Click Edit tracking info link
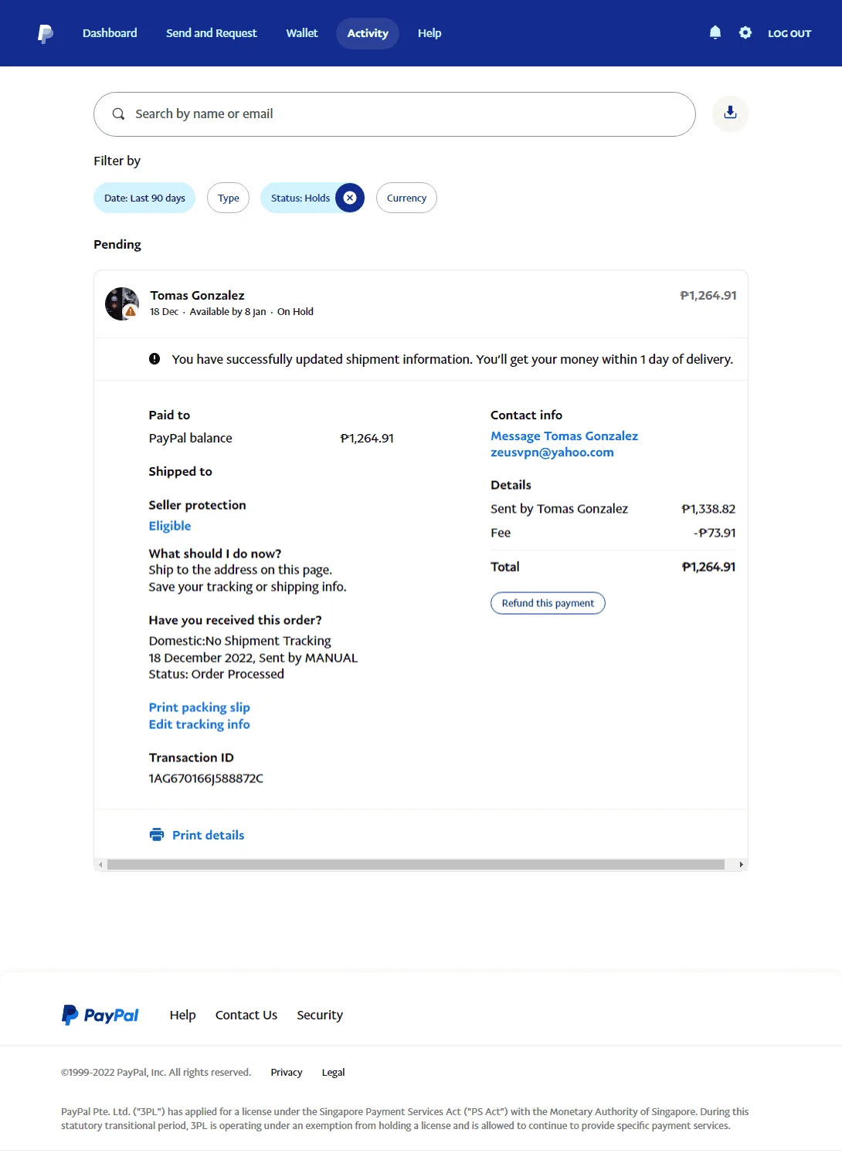The height and width of the screenshot is (1153, 842). coord(199,724)
